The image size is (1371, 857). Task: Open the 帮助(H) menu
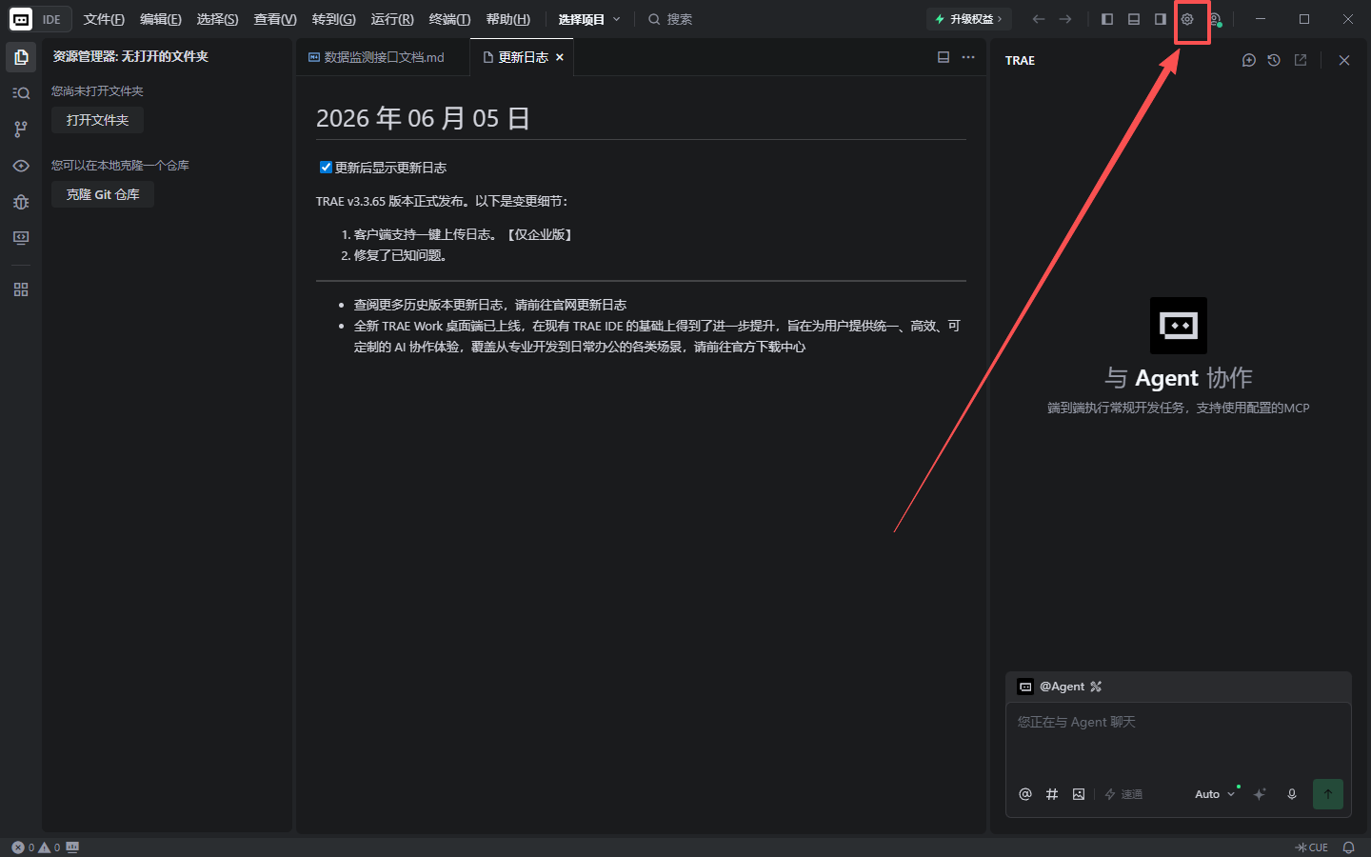pos(507,19)
